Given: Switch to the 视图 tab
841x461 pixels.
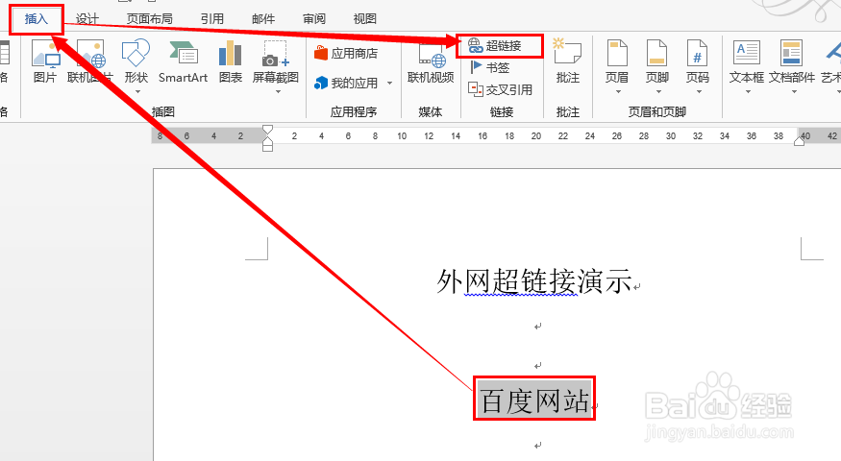Looking at the screenshot, I should click(364, 19).
